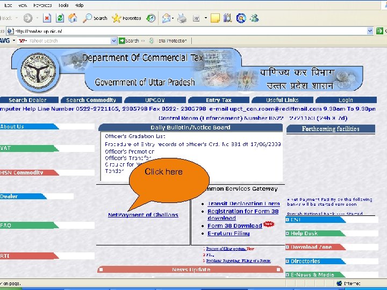This screenshot has width=387, height=290.
Task: Open E-return Filing link
Action: (228, 233)
